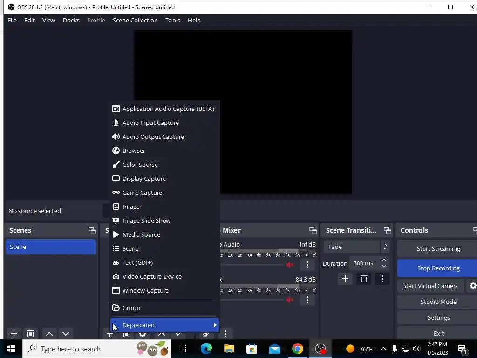Viewport: 477px width, 358px height.
Task: Open Windows Start menu
Action: 11,349
